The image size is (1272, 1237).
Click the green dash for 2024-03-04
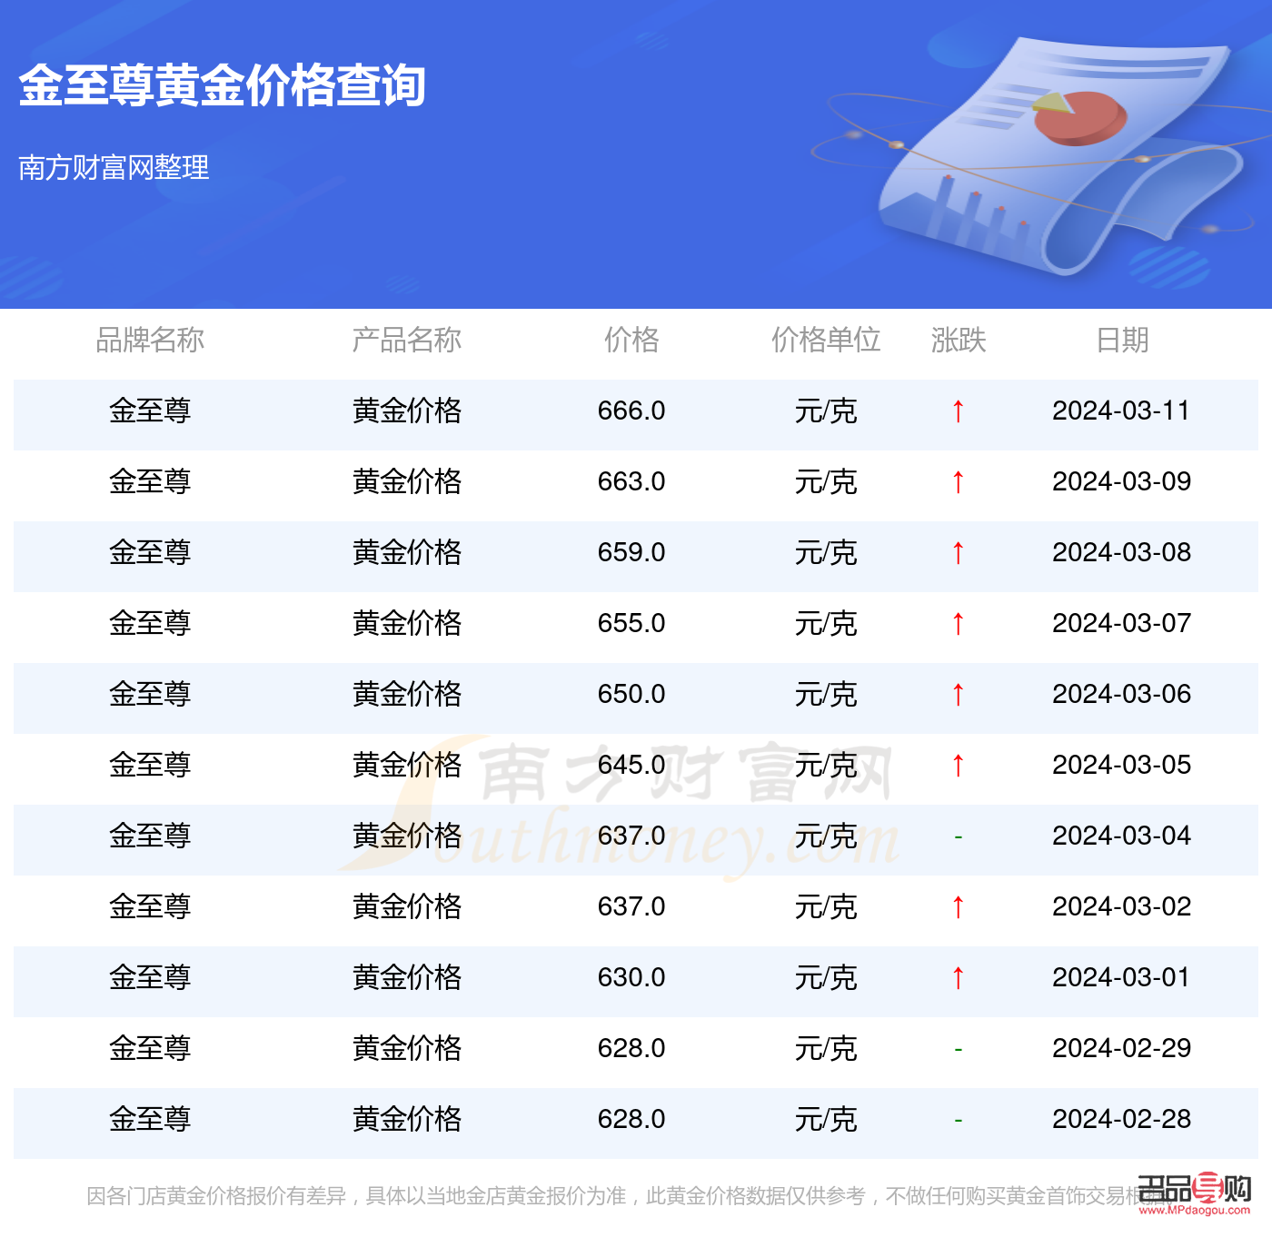pyautogui.click(x=958, y=836)
